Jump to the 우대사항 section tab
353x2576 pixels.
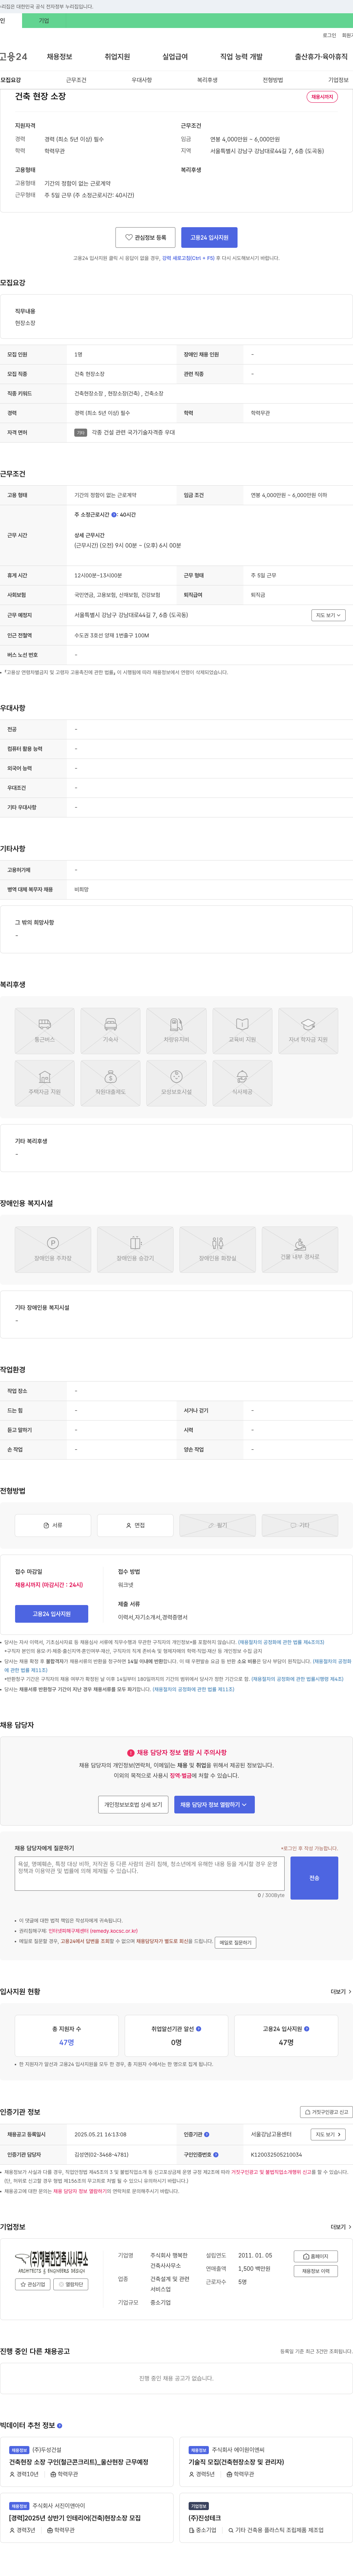142,80
